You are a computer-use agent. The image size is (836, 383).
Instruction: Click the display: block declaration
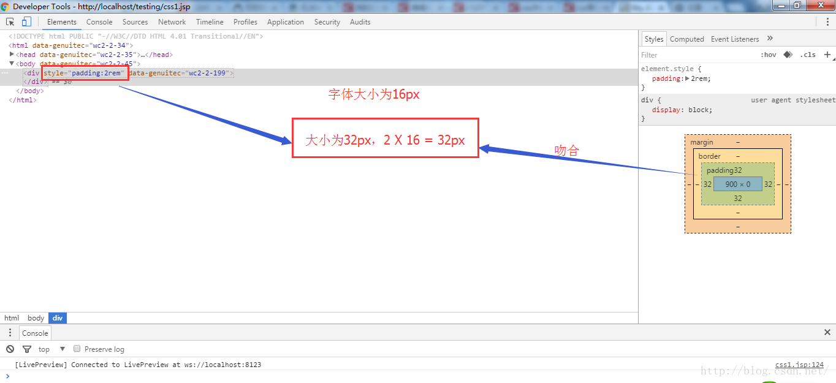[682, 110]
